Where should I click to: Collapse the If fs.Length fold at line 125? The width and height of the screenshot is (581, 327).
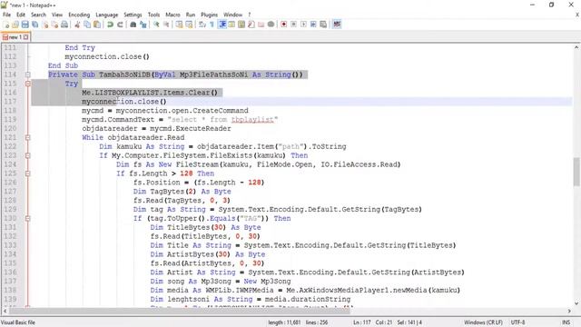click(x=28, y=173)
